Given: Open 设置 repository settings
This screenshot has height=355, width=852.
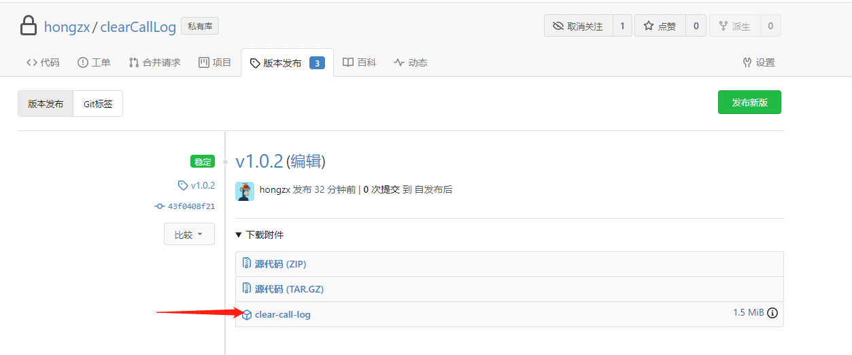Looking at the screenshot, I should pyautogui.click(x=759, y=62).
